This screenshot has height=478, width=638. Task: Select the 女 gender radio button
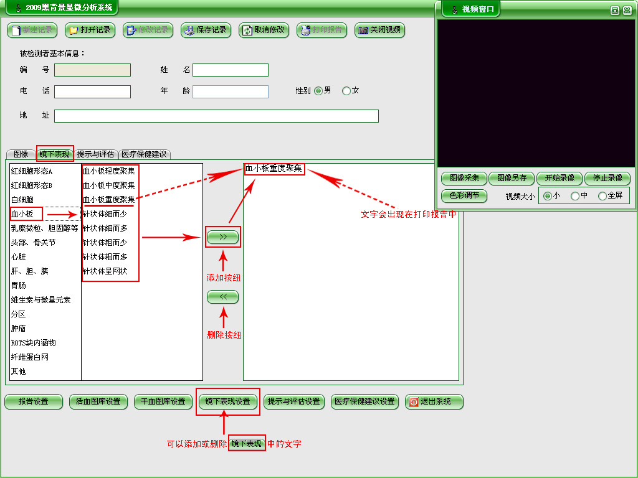coord(346,91)
